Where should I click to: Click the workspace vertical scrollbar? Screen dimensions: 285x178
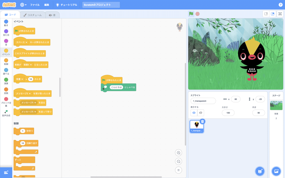(185, 104)
